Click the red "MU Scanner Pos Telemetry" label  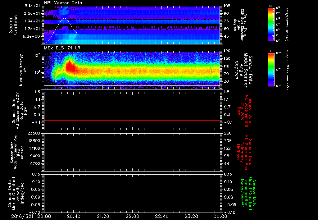click(244, 152)
